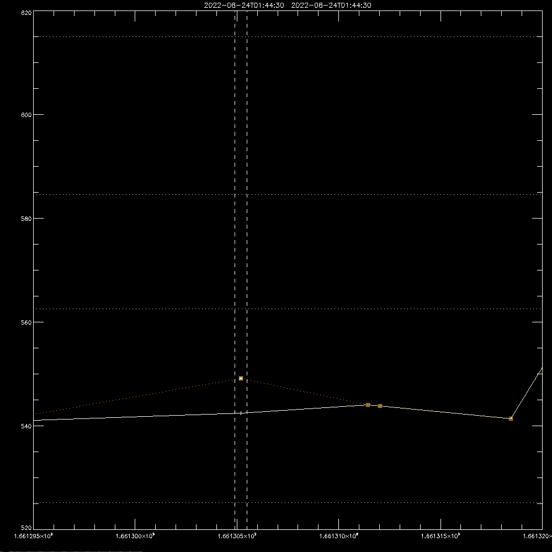Click the y-axis label 600
This screenshot has width=552, height=552.
pyautogui.click(x=26, y=115)
